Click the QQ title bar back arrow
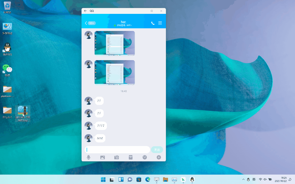Viewport: 295px width, 184px height. pos(85,11)
